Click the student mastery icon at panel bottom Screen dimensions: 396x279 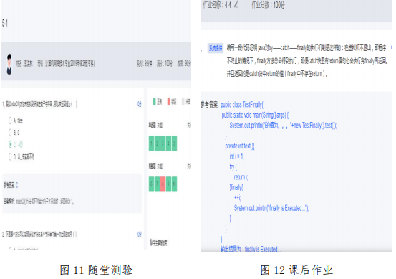click(151, 242)
